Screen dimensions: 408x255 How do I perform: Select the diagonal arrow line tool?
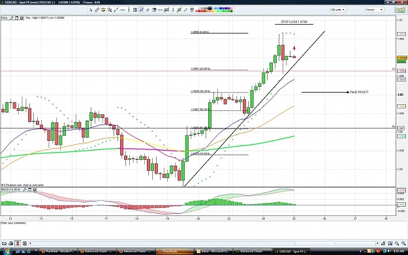(x=185, y=10)
